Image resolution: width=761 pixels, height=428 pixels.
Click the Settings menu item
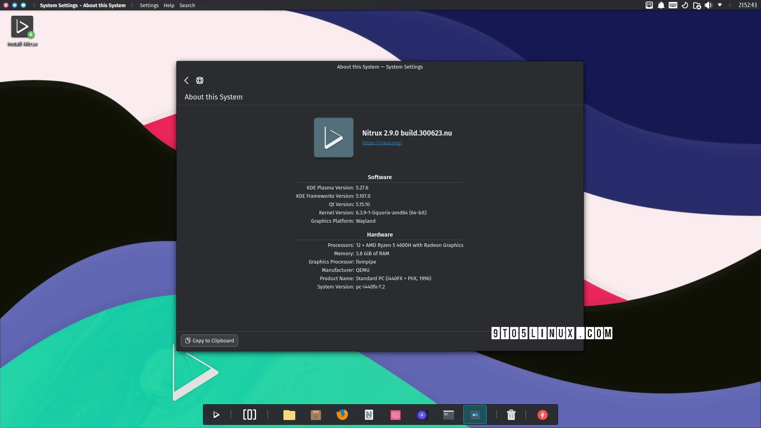(149, 6)
